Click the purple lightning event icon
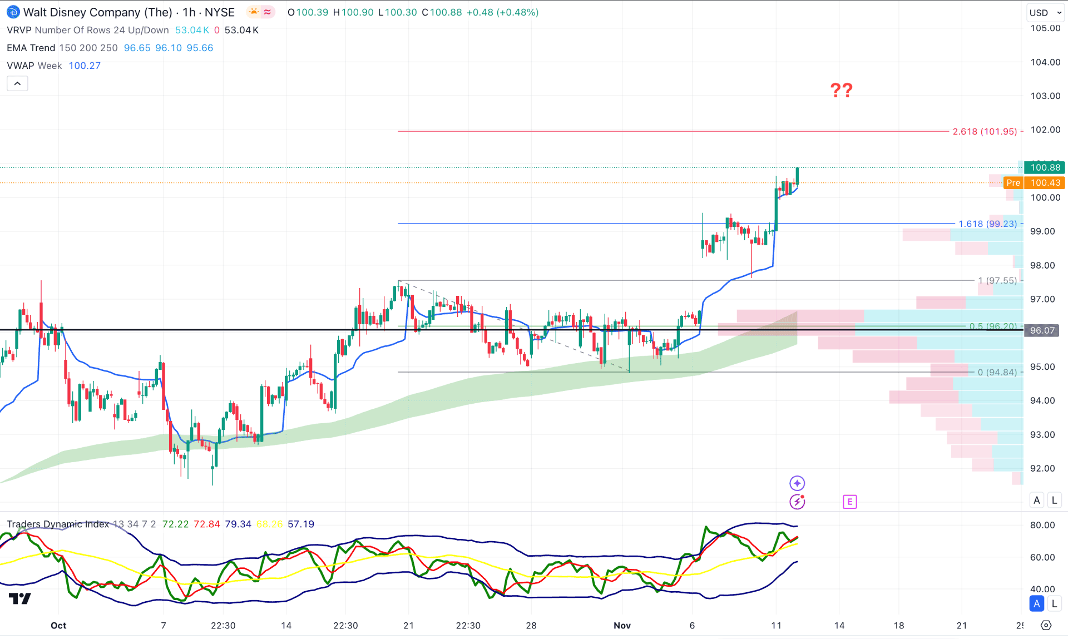 797,502
